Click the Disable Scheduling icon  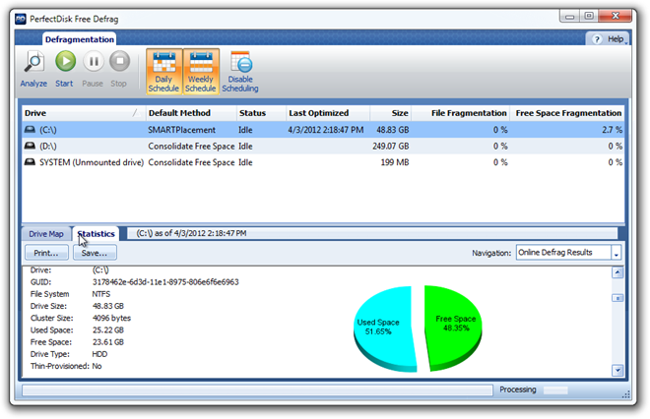pos(241,63)
